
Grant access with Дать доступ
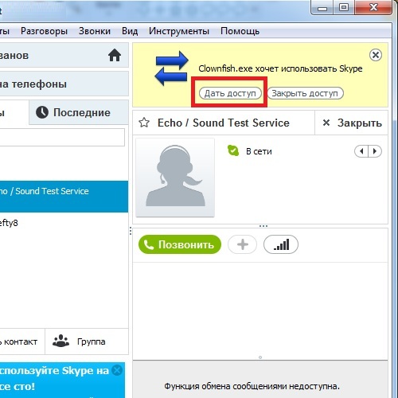(230, 93)
